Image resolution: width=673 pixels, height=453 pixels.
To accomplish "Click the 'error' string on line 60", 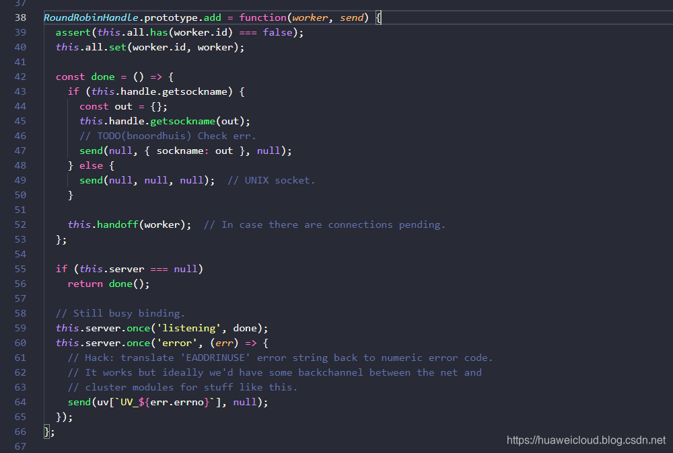I will pos(177,343).
